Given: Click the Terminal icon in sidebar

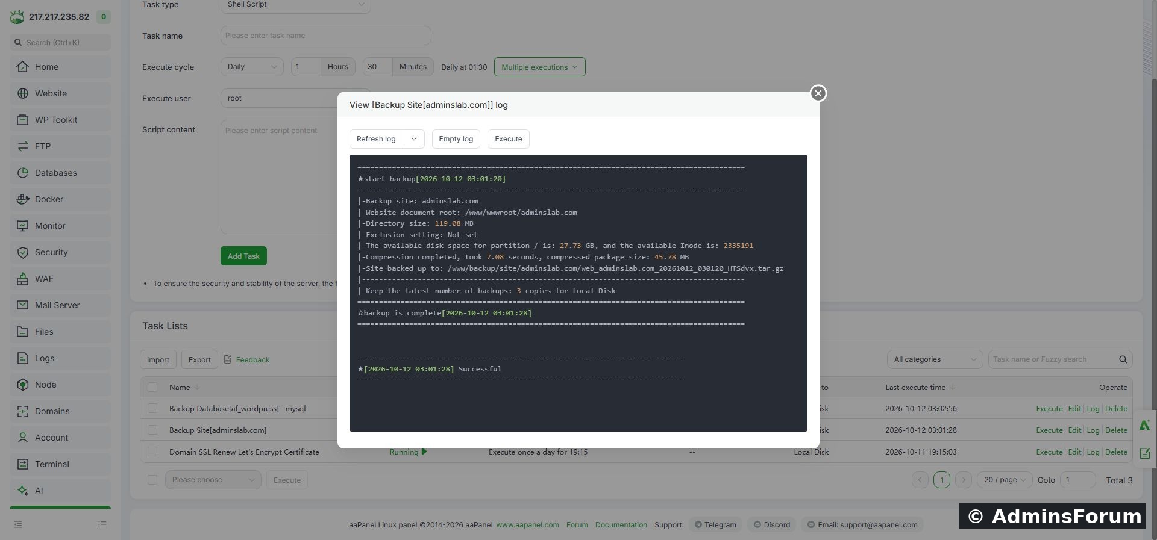Looking at the screenshot, I should pyautogui.click(x=23, y=464).
